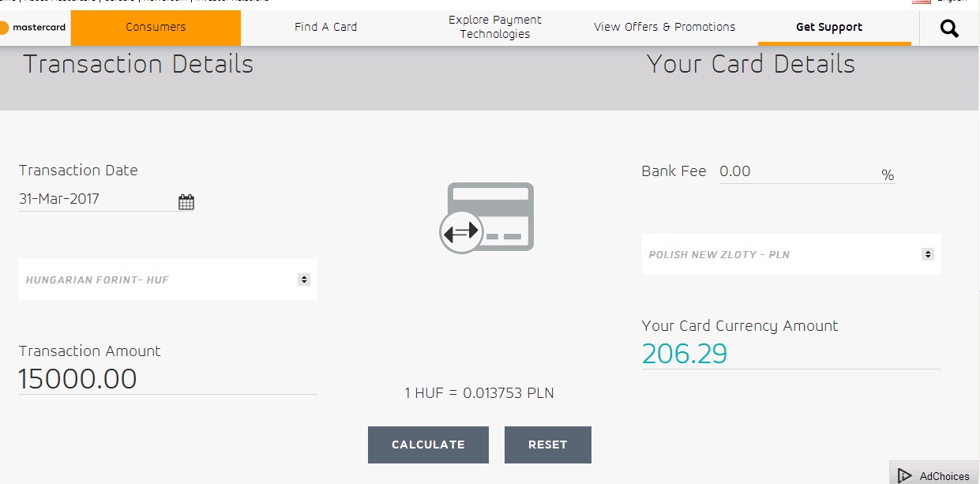Open Explore Payment Technologies menu
Screen dimensions: 980x484
click(495, 28)
